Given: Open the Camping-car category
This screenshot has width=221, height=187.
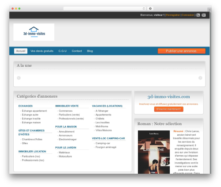Looking at the screenshot, I should coord(103,143).
